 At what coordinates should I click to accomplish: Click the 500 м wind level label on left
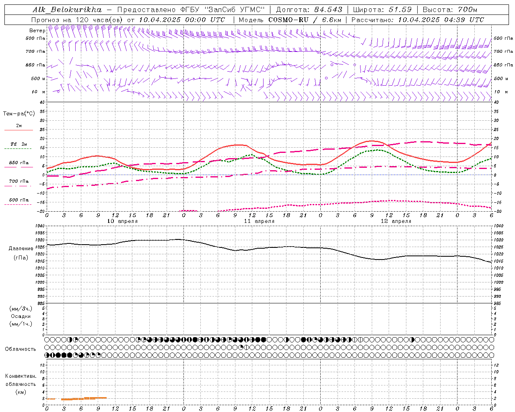[x=38, y=78]
